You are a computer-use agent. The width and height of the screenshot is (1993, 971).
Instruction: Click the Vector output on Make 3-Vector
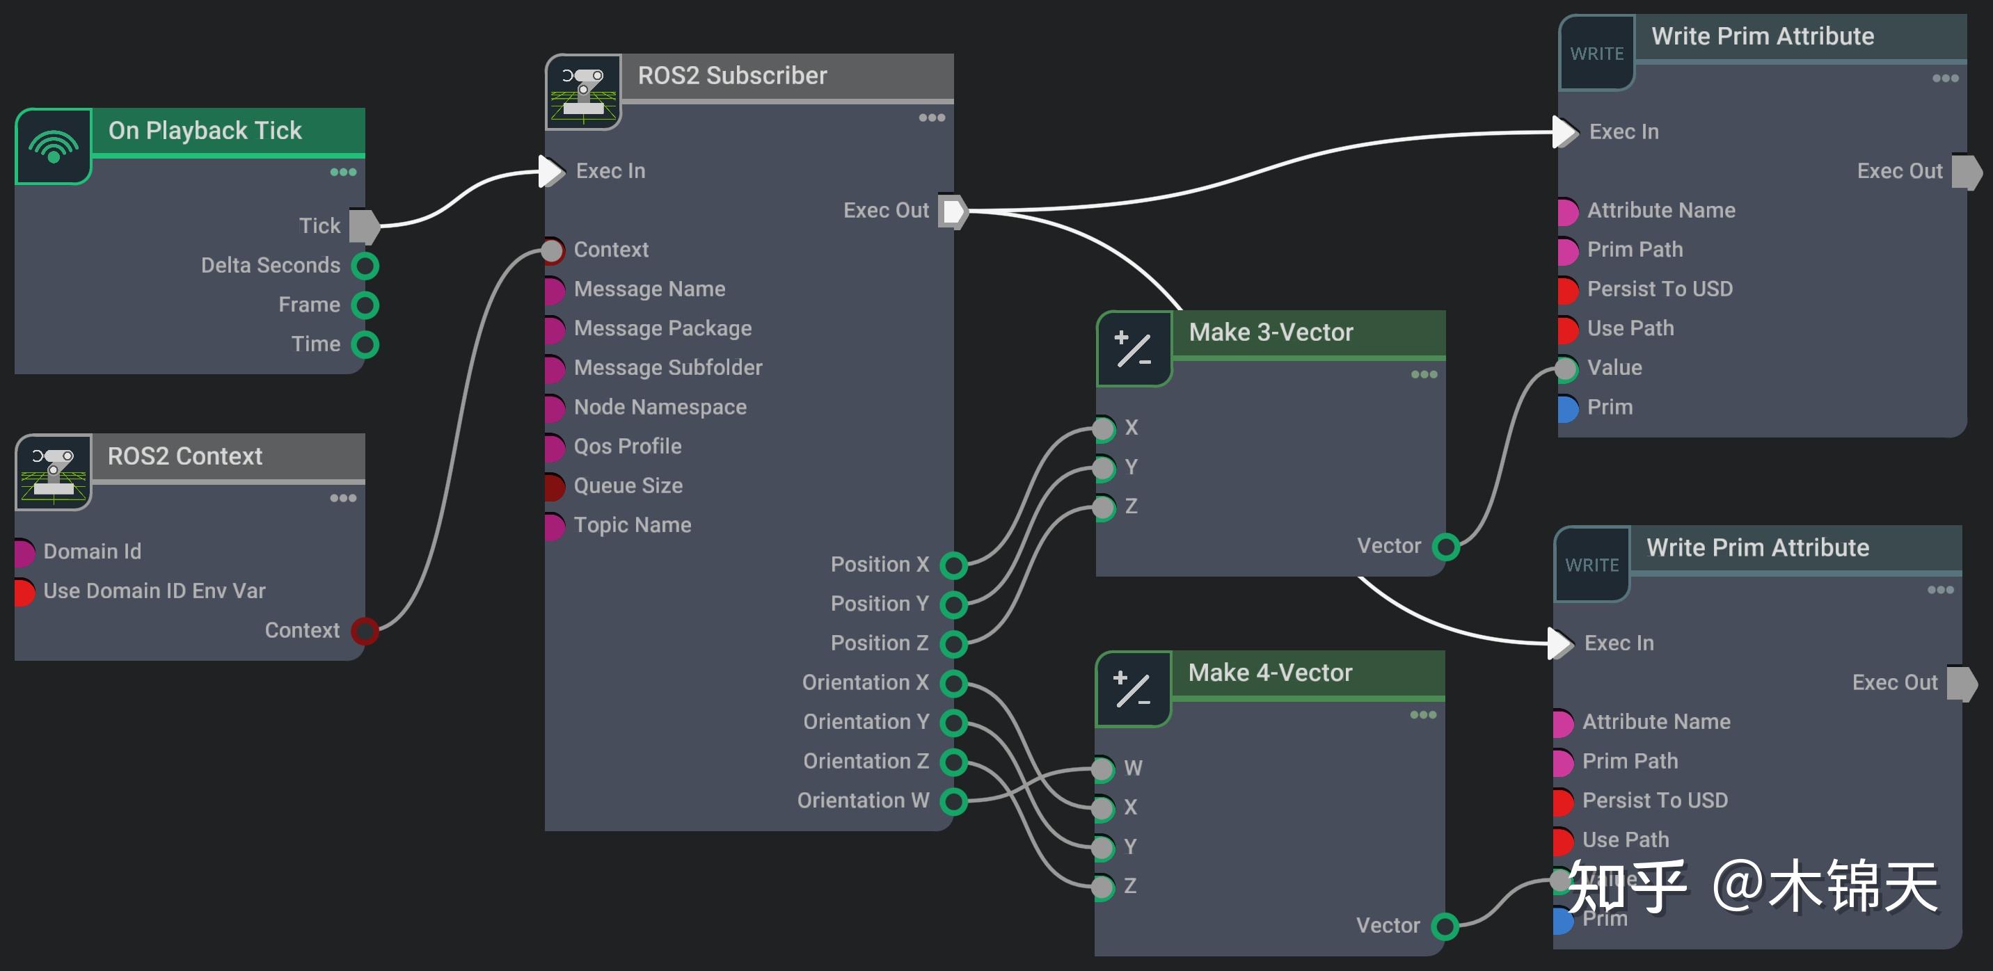coord(1446,545)
